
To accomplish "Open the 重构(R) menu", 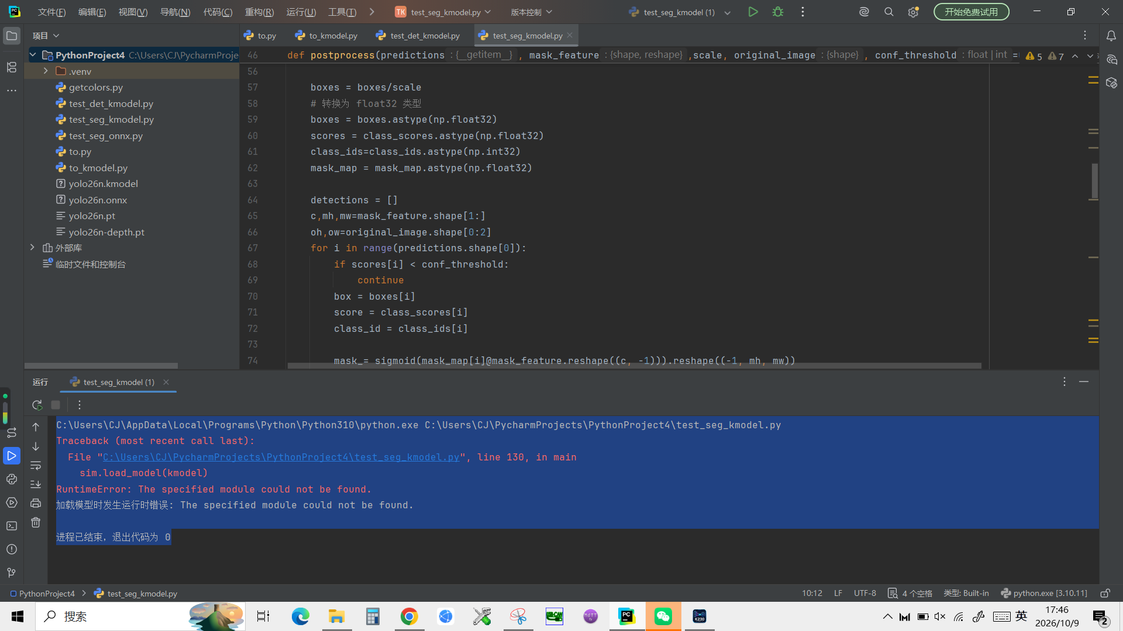I will coord(259,12).
